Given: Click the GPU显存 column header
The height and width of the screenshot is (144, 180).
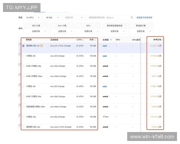Looking at the screenshot, I should click(136, 40).
